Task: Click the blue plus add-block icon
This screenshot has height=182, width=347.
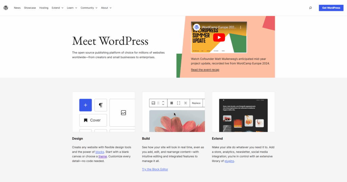Action: coord(85,105)
